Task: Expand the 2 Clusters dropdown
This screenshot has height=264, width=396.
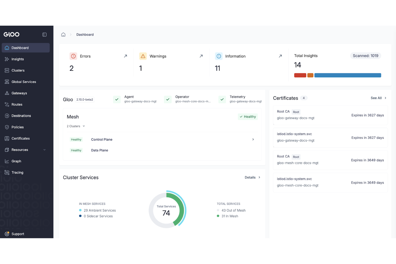Action: (76, 126)
